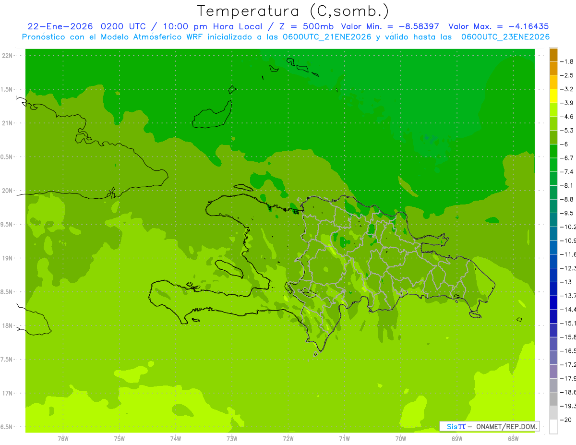The image size is (576, 445).
Task: Click the "20N" latitude label
Action: click(8, 191)
